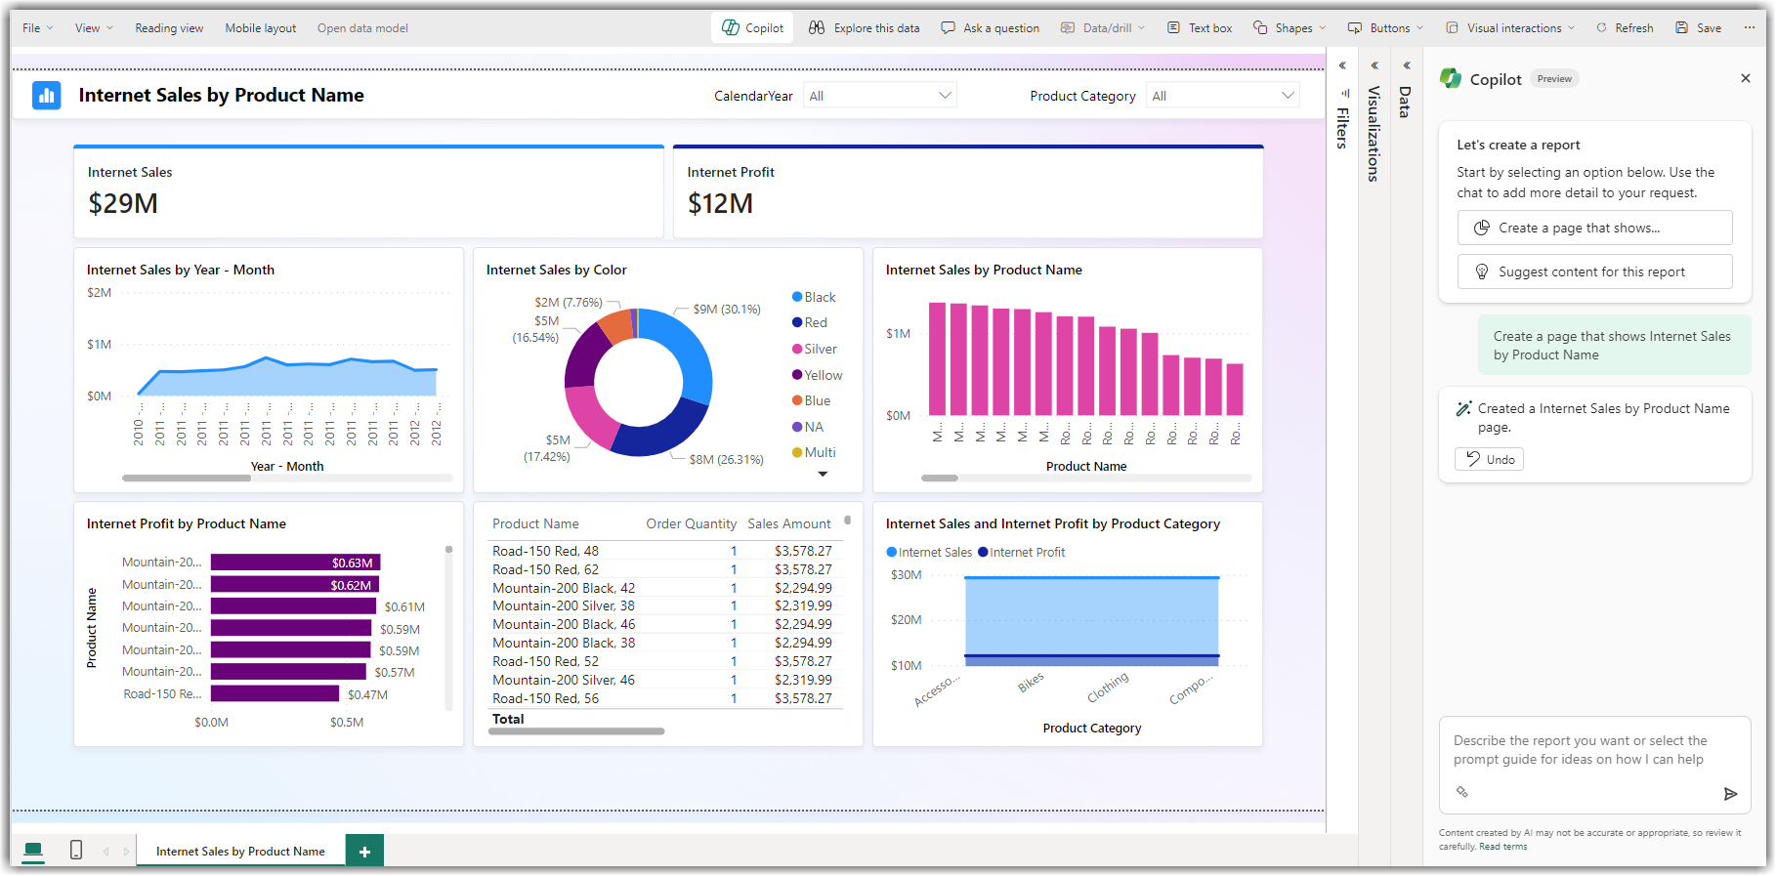The width and height of the screenshot is (1776, 876).
Task: Switch to mobile layout phone icon
Action: (76, 851)
